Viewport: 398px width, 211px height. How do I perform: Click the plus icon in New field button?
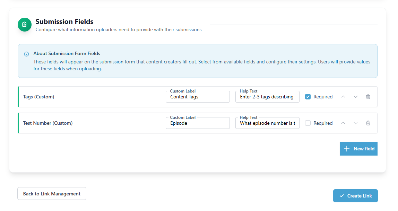346,149
